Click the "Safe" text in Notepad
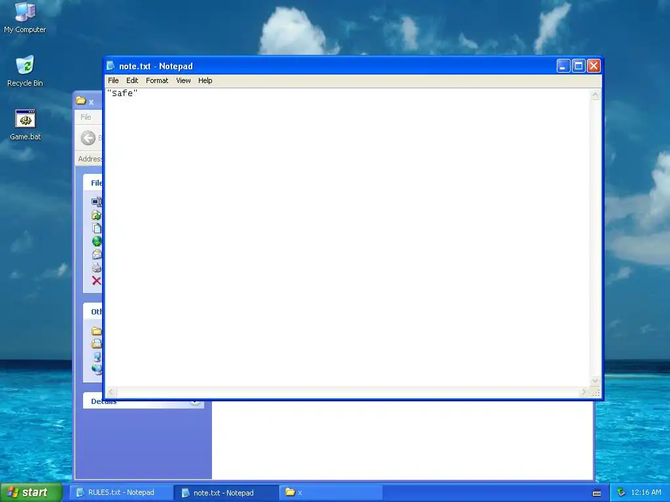This screenshot has height=502, width=670. pyautogui.click(x=122, y=93)
